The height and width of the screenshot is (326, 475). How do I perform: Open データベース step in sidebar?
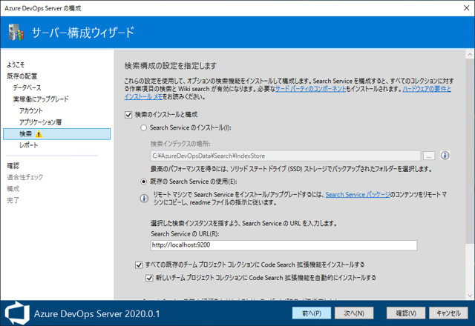[27, 87]
